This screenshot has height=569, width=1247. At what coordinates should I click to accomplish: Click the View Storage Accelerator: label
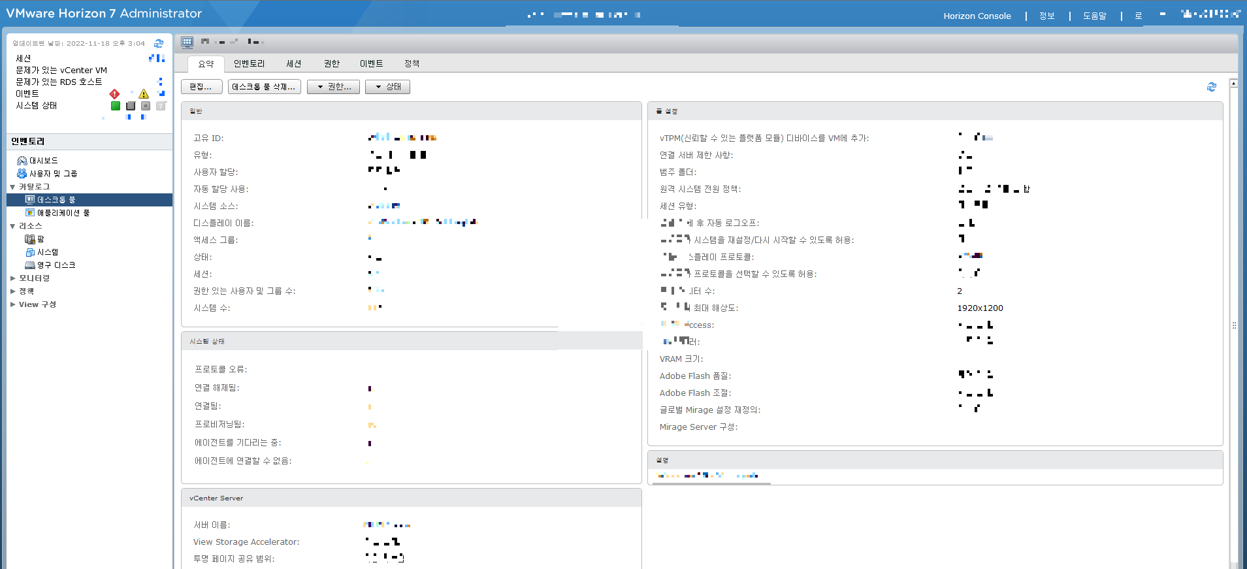click(246, 542)
